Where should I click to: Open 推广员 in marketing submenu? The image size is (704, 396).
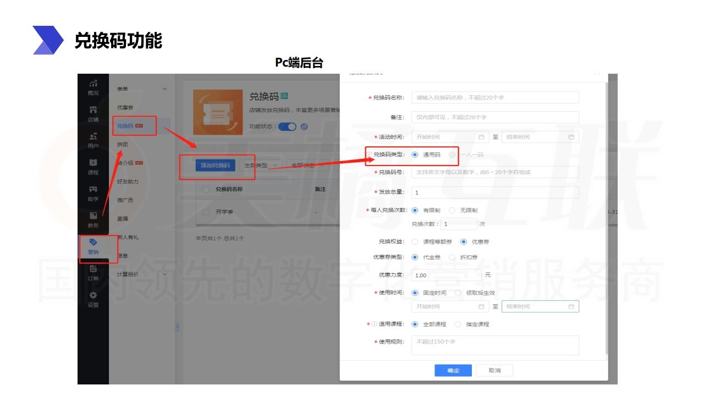coord(125,200)
